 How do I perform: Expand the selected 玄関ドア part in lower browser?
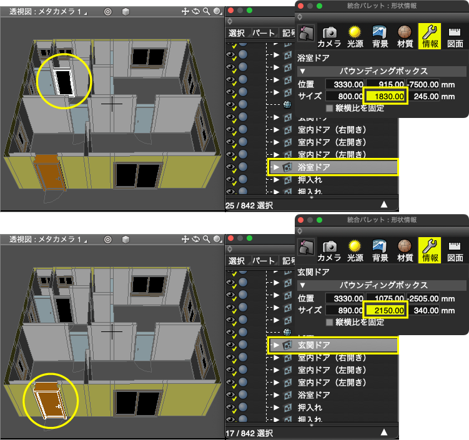[x=277, y=345]
